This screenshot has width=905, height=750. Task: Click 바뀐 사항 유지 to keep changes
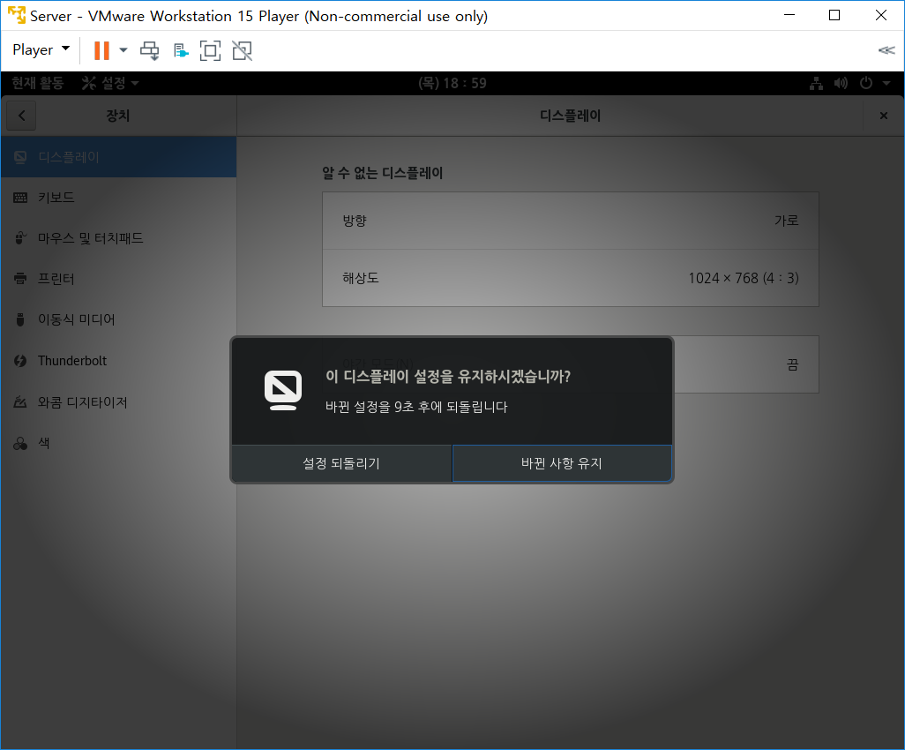562,463
